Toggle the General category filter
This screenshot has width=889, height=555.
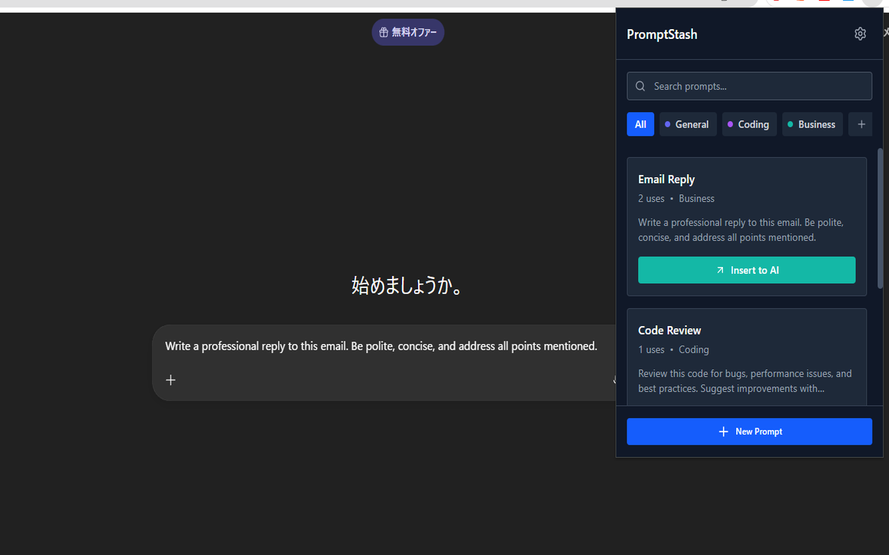click(x=688, y=124)
